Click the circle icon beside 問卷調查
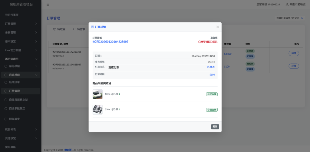Image resolution: width=310 pixels, height=152 pixels. point(5,119)
